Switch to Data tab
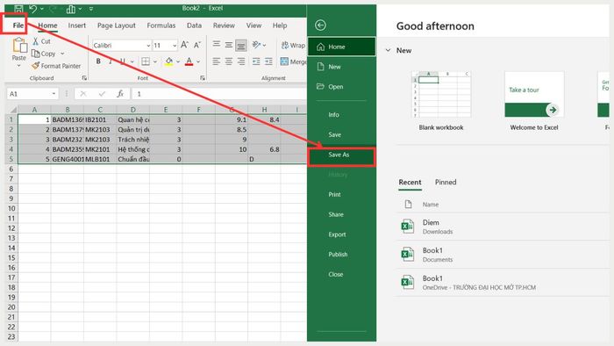Image resolution: width=614 pixels, height=346 pixels. tap(194, 25)
